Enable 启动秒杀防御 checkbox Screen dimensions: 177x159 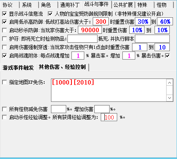pos(4,30)
